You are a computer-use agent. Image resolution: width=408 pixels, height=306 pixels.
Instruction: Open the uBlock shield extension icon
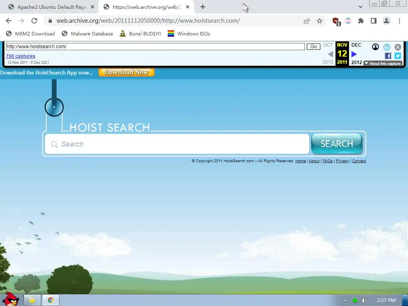click(x=336, y=21)
